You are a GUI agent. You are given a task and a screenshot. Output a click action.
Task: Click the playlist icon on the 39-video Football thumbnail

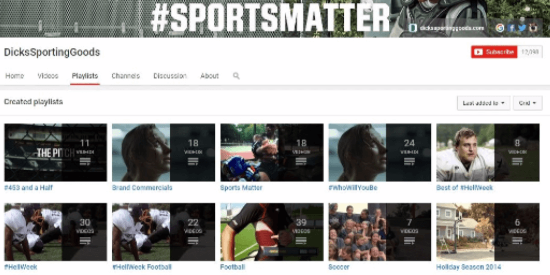click(x=301, y=241)
